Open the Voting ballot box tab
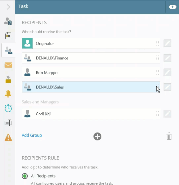 click(x=8, y=79)
